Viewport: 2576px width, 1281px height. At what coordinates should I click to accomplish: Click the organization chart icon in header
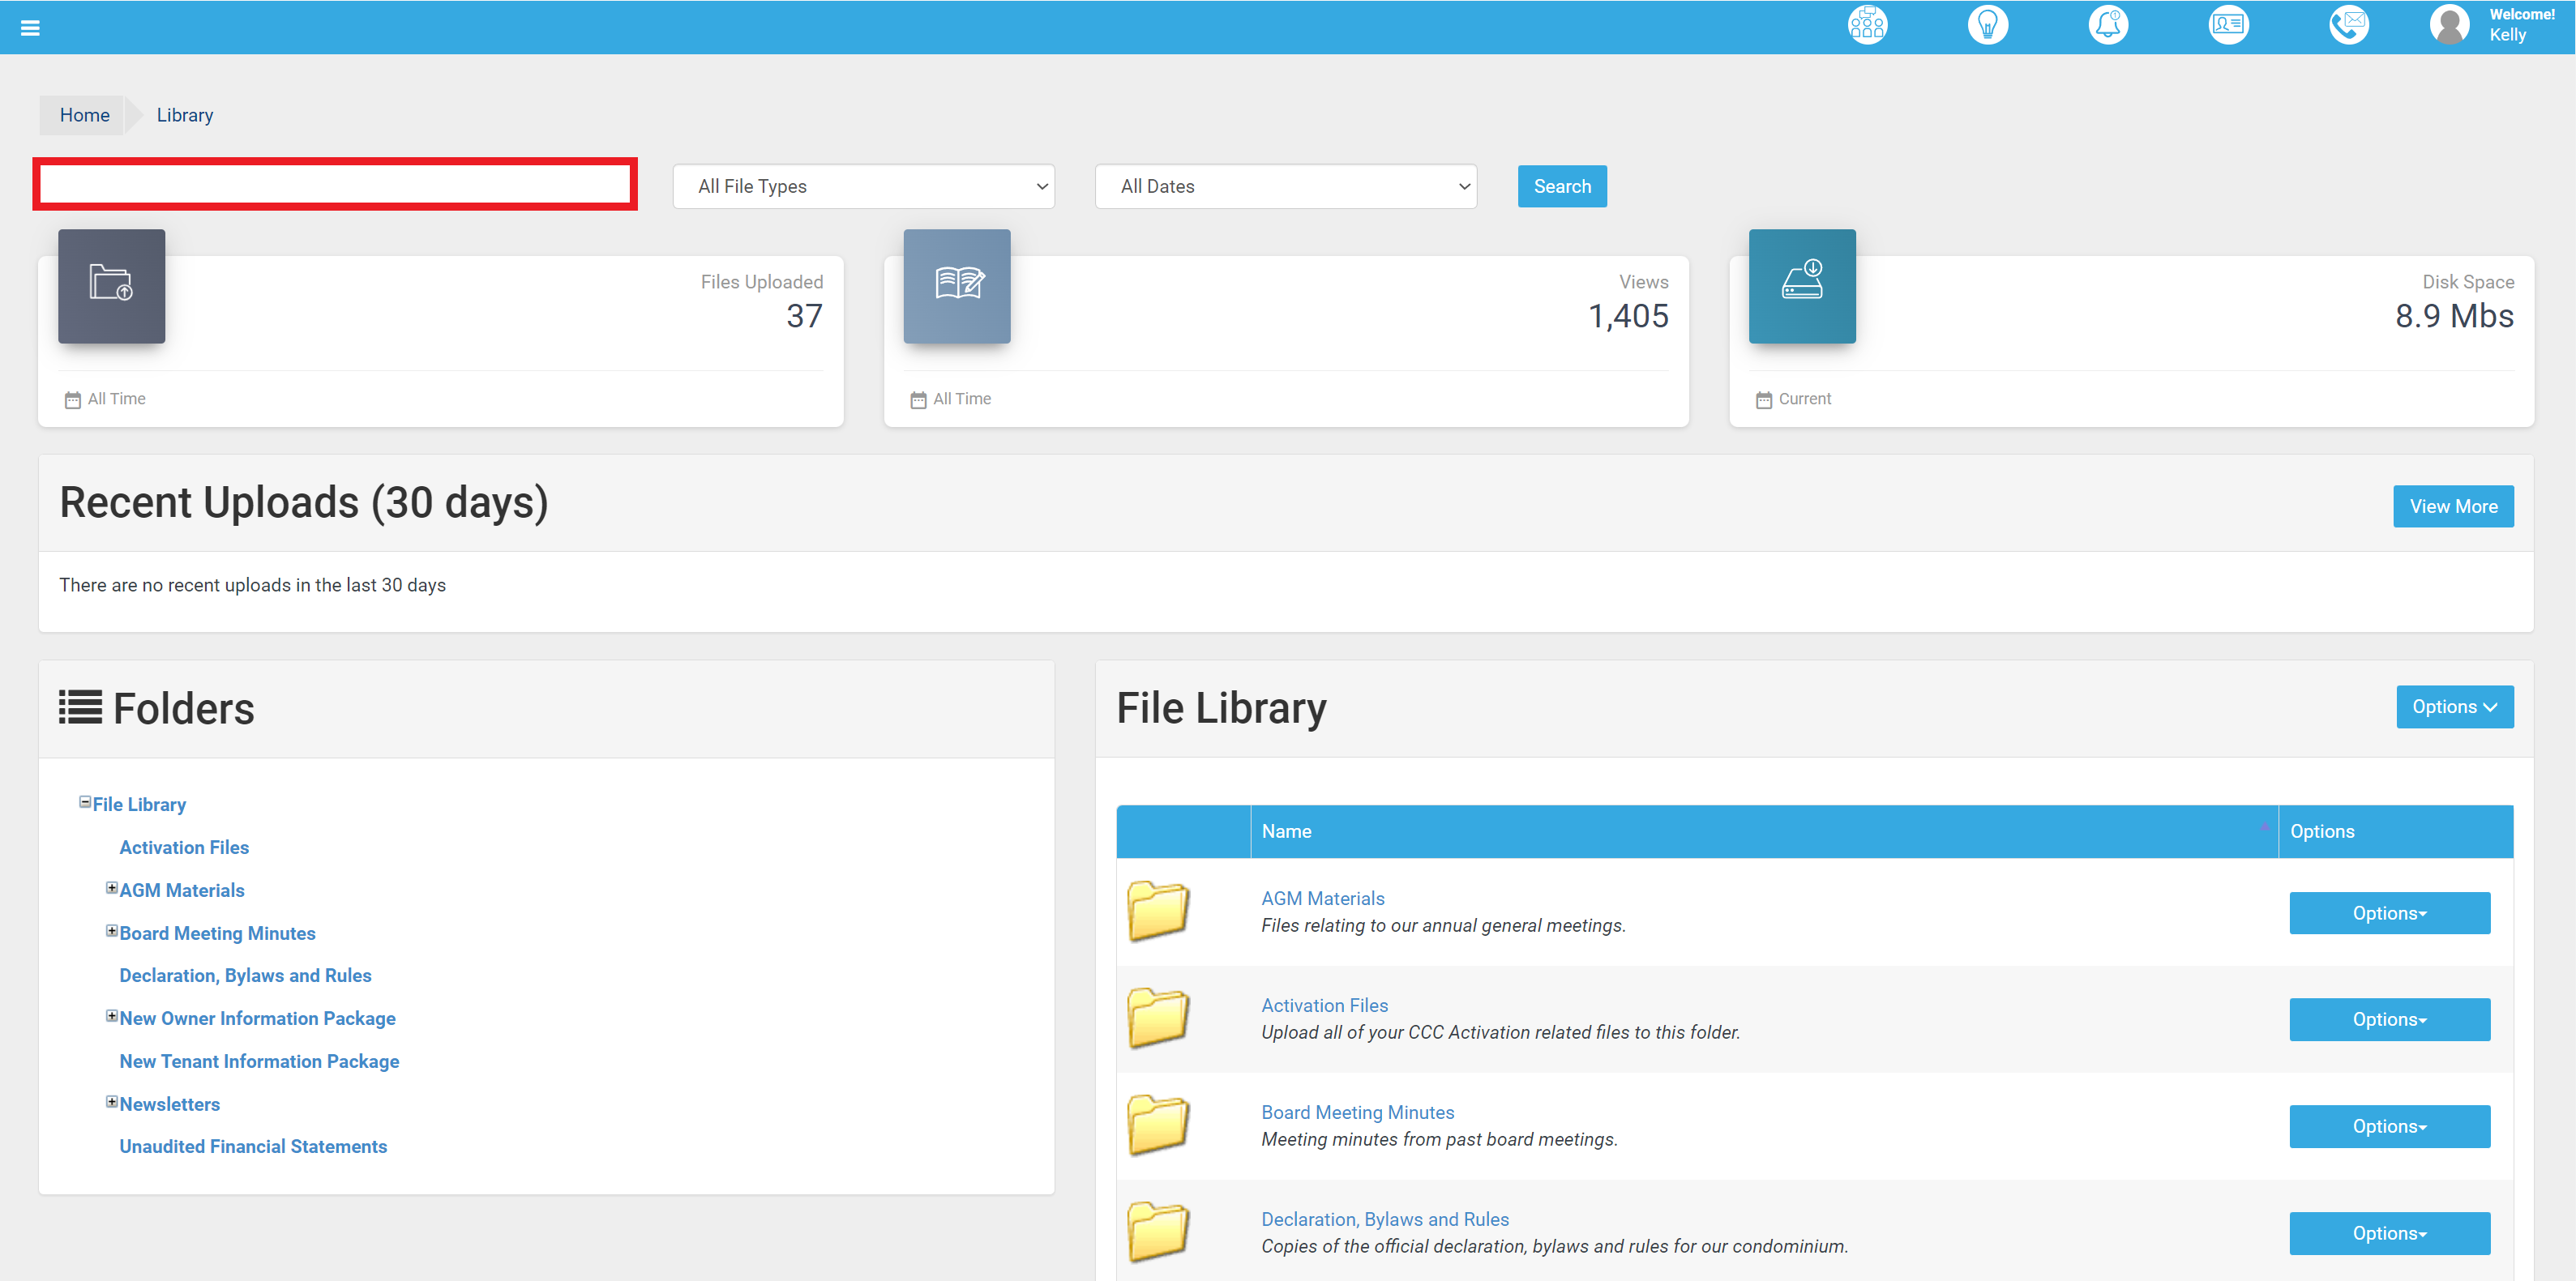[x=1867, y=24]
